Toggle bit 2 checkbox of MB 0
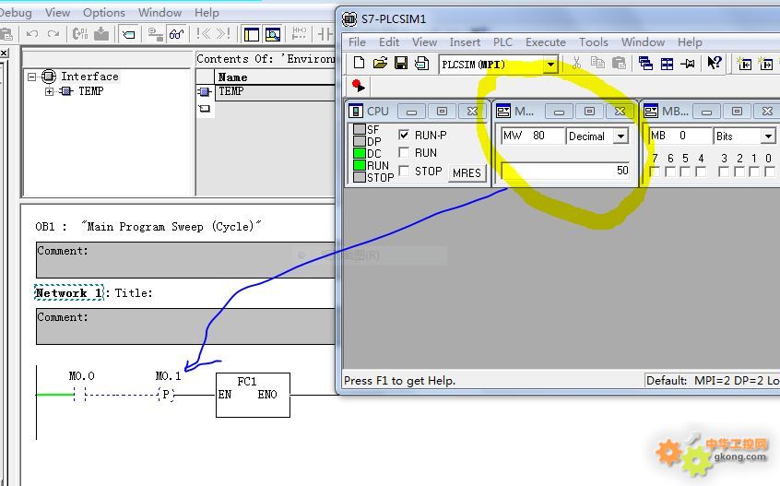The image size is (780, 486). [739, 172]
